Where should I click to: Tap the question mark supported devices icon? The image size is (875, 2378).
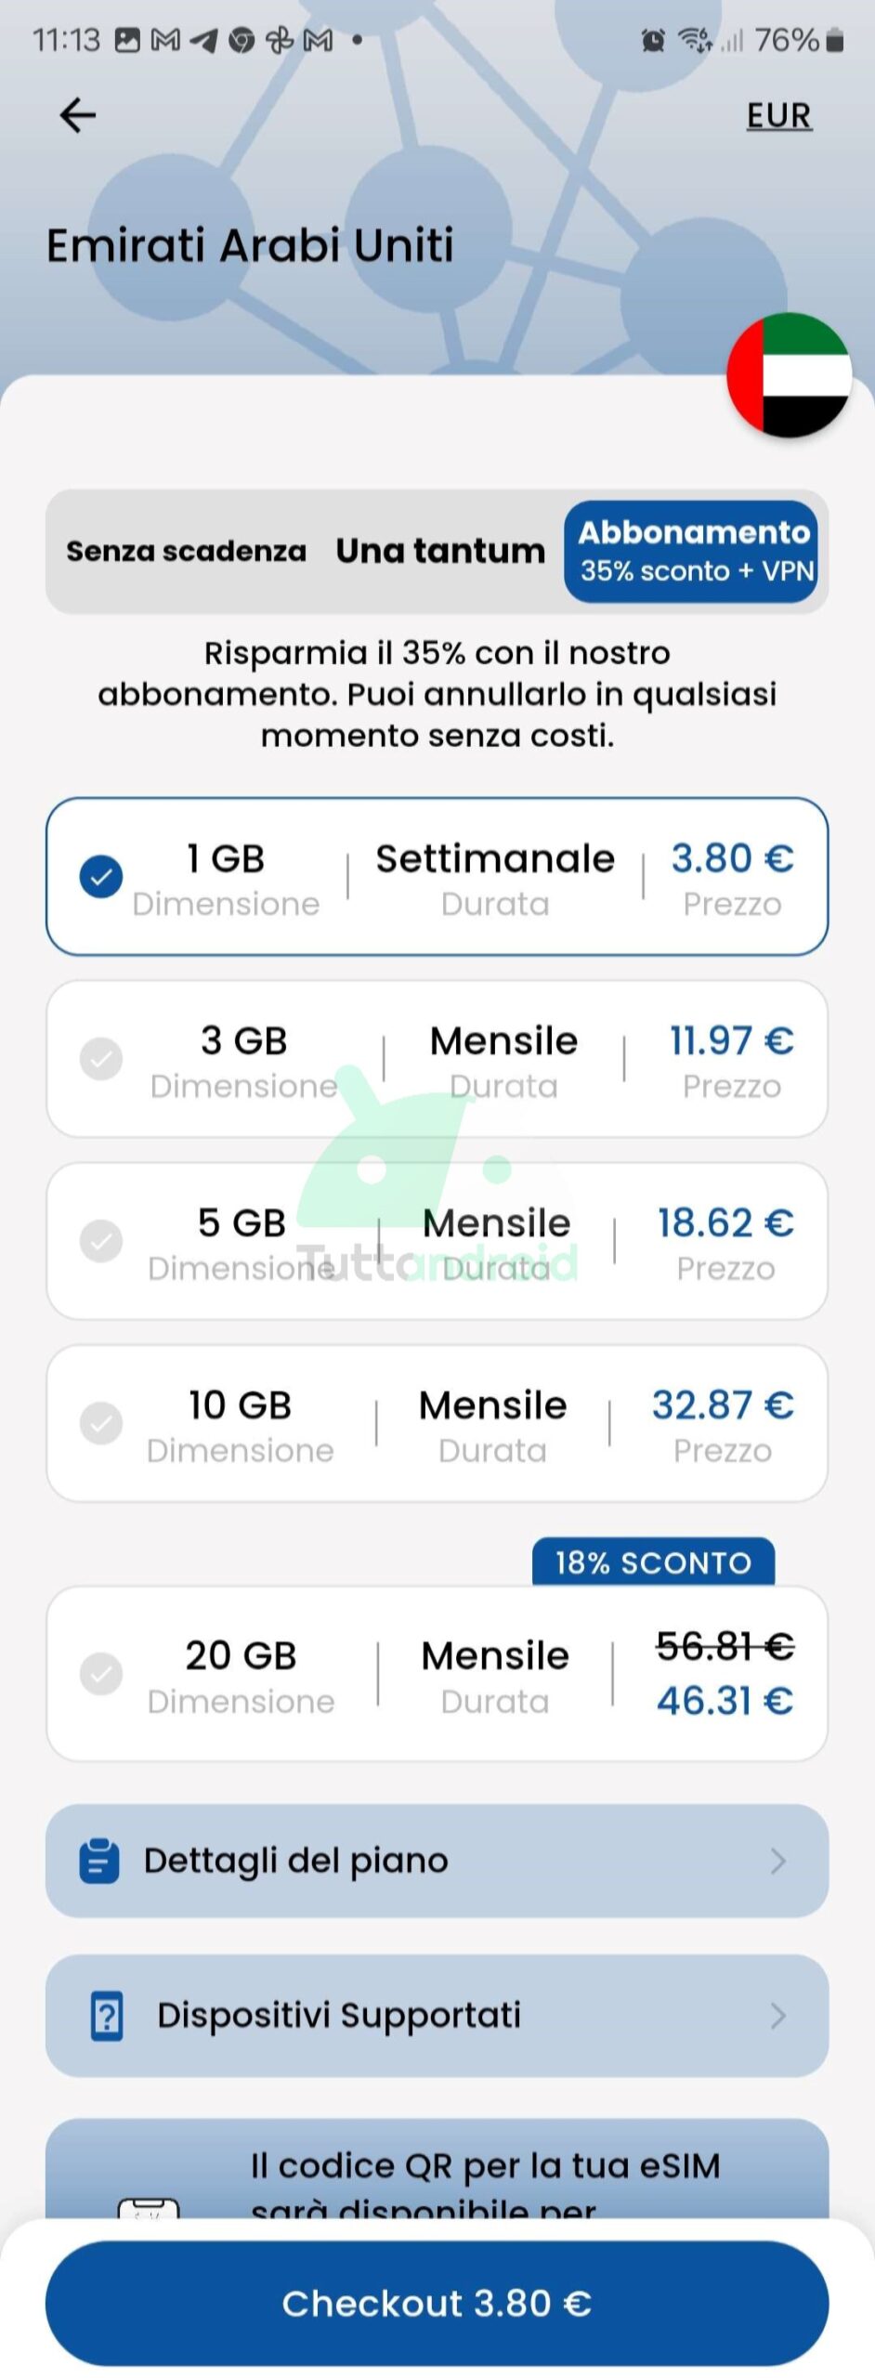pos(107,2015)
